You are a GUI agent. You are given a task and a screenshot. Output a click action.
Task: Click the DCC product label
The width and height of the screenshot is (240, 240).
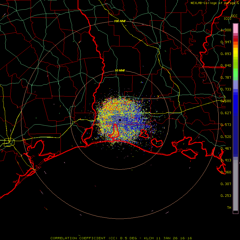(234, 16)
